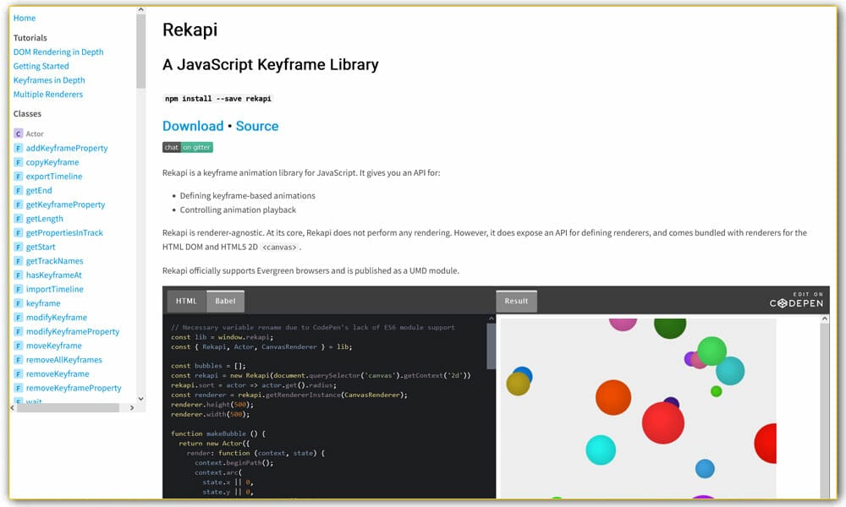This screenshot has height=507, width=846.
Task: Select the Babel tab
Action: point(225,301)
